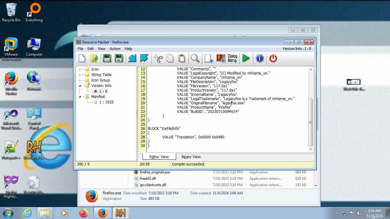Switch to the Editor View tab
Screen dimensions: 390x219
tap(159, 157)
